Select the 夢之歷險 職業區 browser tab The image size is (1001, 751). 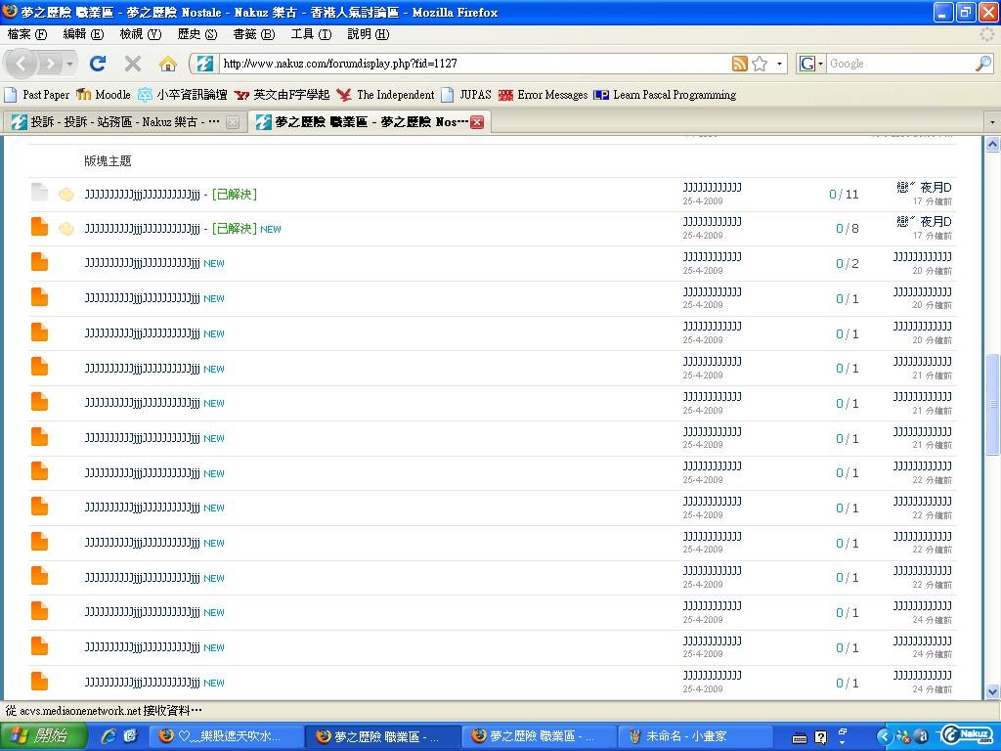pos(370,121)
